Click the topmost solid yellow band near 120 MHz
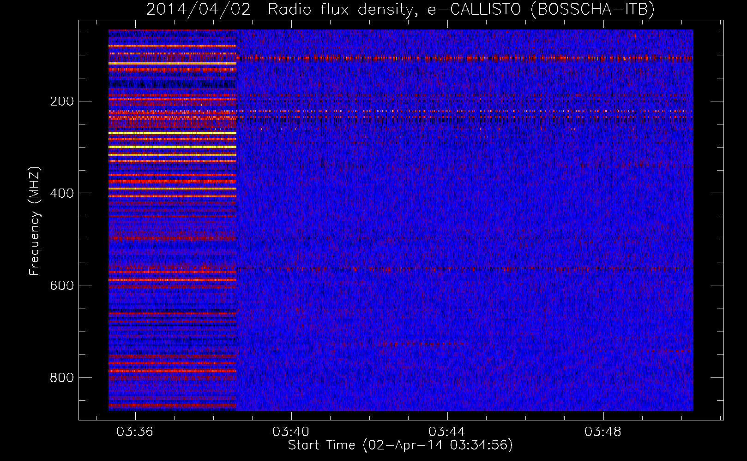The image size is (747, 461). (172, 64)
